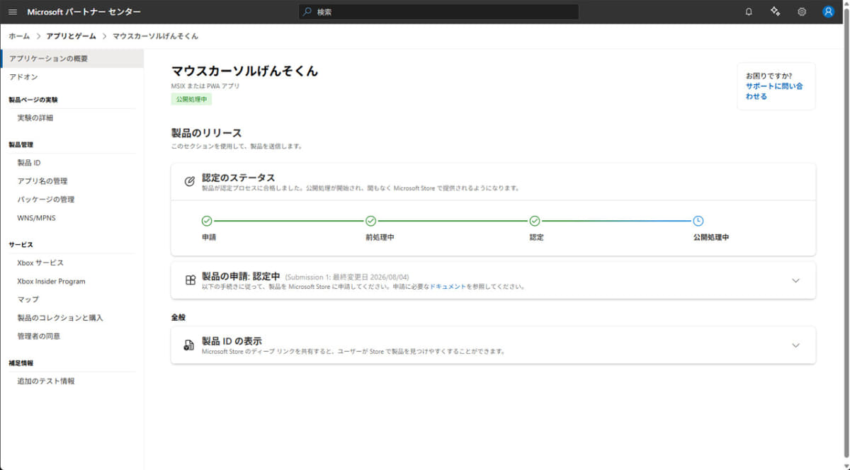Click the 前処理中 completed step checkmark
Image resolution: width=850 pixels, height=470 pixels.
(x=370, y=221)
